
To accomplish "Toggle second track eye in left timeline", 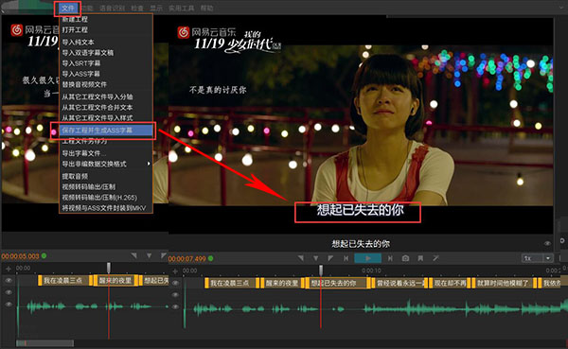I will coord(9,292).
